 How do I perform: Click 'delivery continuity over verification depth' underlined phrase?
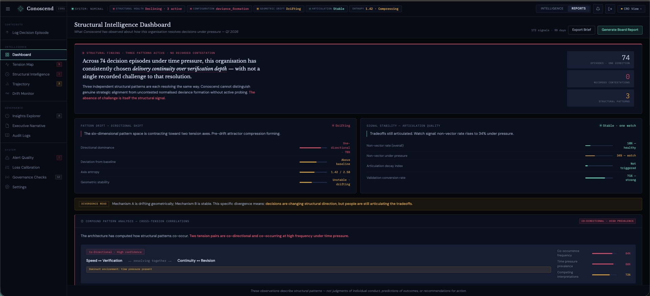[x=179, y=69]
